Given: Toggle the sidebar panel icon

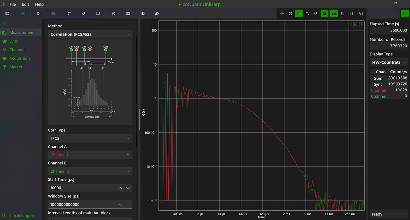Looking at the screenshot, I should coord(7,13).
